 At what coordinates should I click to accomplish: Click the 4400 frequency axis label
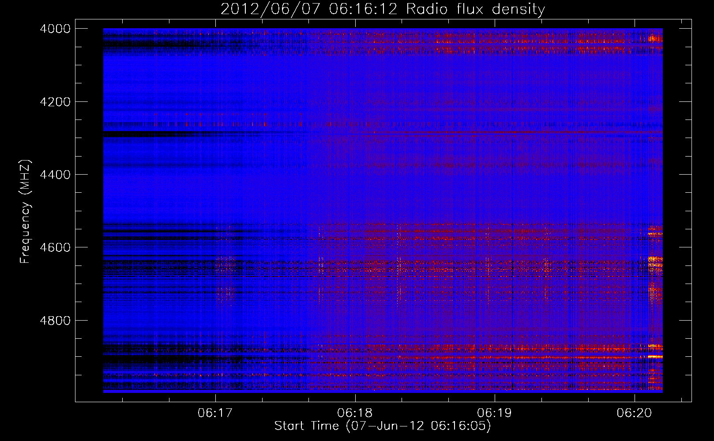coord(55,175)
